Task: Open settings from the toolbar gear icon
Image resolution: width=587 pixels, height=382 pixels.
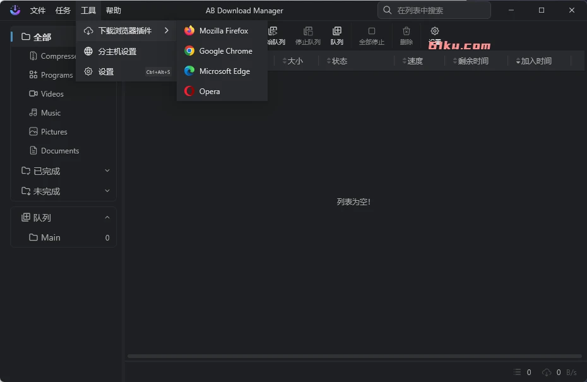Action: [x=435, y=31]
